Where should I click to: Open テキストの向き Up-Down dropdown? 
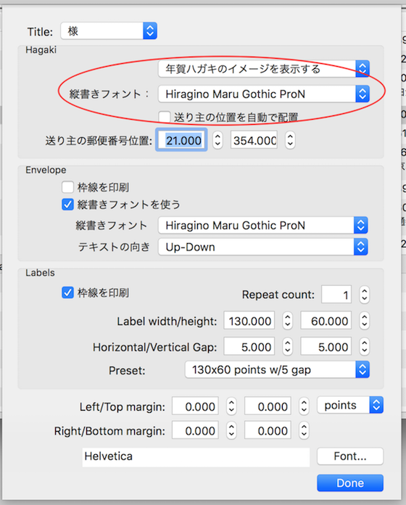(x=262, y=247)
